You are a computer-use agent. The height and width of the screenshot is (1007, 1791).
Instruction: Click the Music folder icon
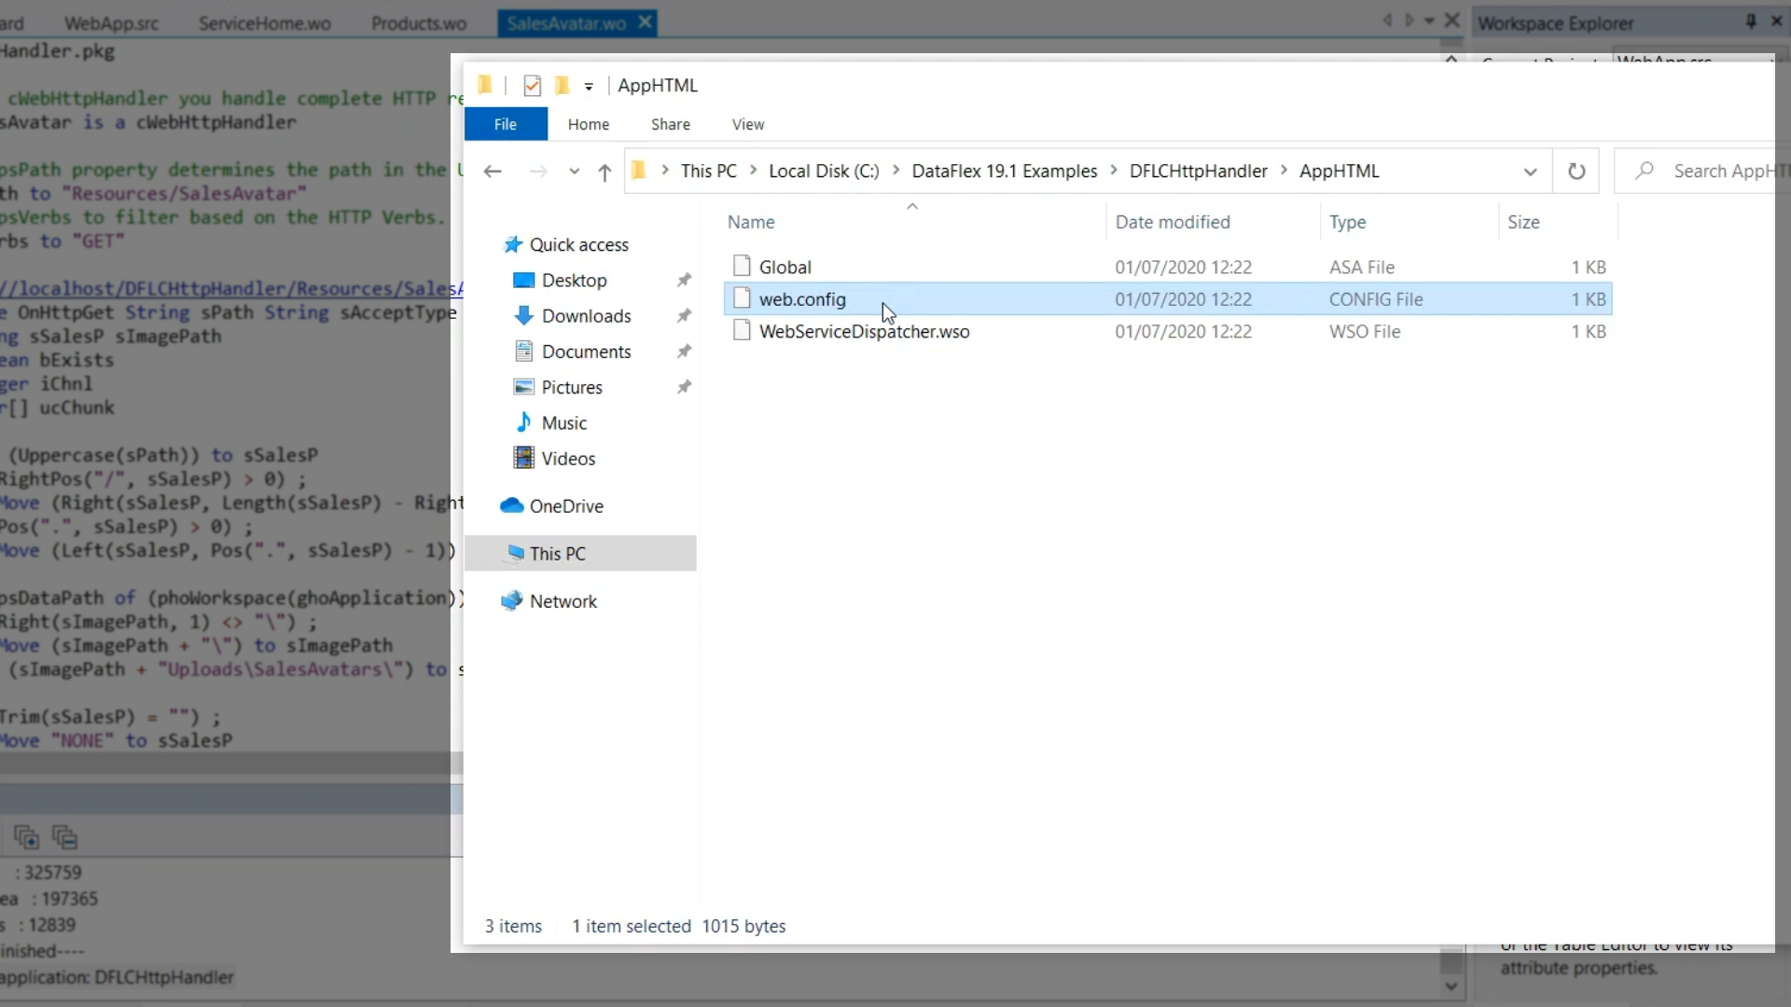524,422
